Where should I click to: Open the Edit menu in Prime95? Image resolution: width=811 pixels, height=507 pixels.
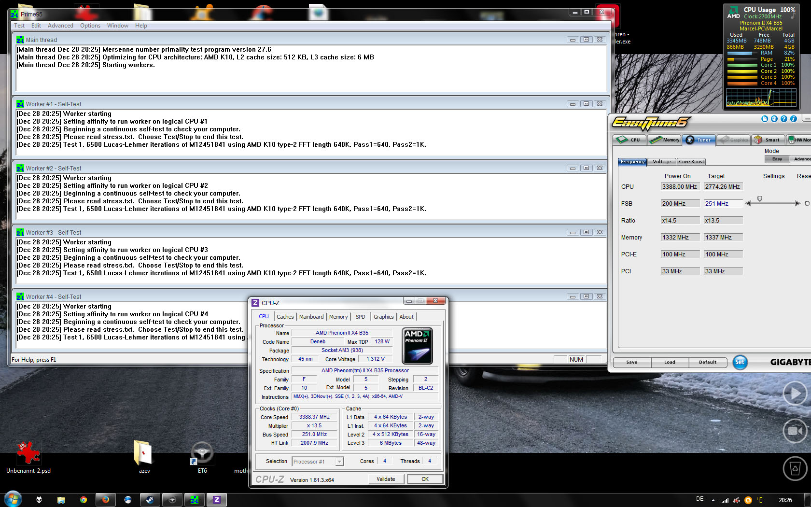[x=36, y=26]
